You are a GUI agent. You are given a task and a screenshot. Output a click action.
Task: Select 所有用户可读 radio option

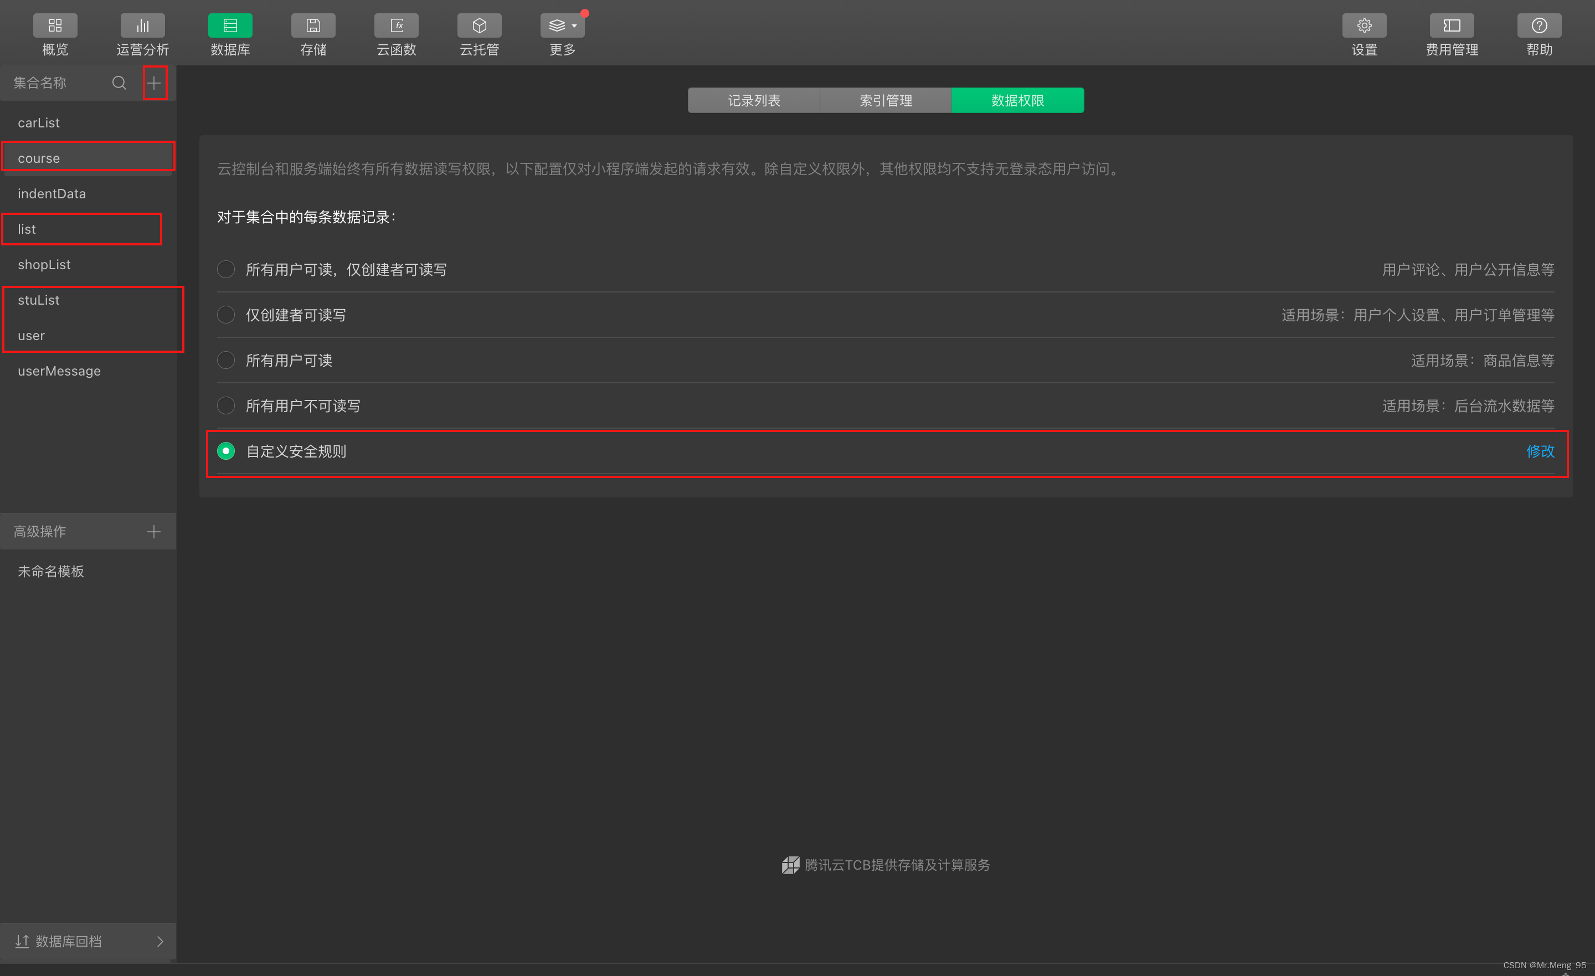(226, 360)
